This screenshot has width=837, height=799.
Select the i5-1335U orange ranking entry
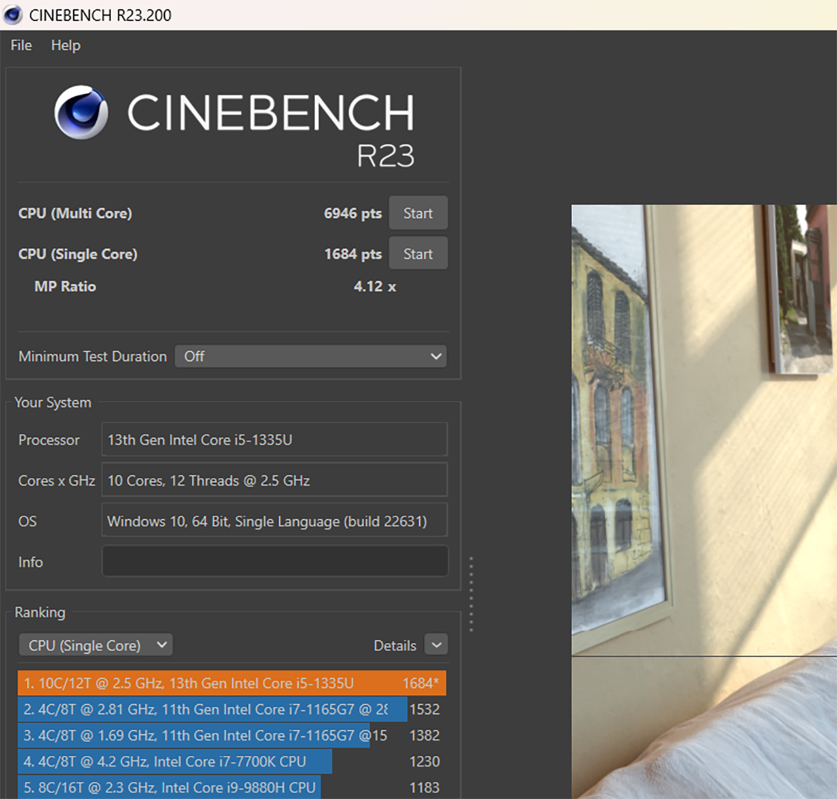pyautogui.click(x=231, y=683)
